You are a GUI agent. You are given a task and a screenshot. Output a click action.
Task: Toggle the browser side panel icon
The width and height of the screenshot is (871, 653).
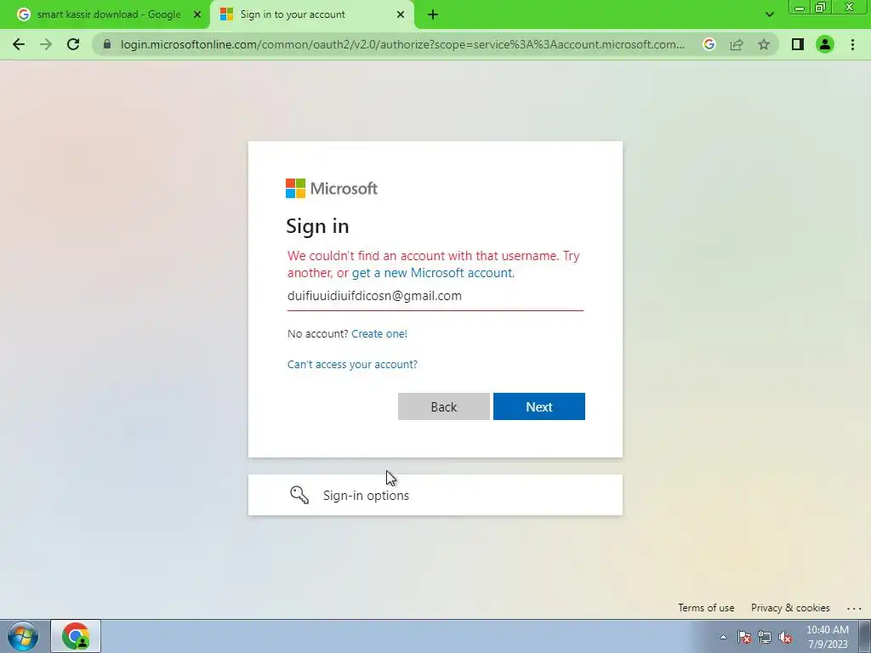point(798,44)
